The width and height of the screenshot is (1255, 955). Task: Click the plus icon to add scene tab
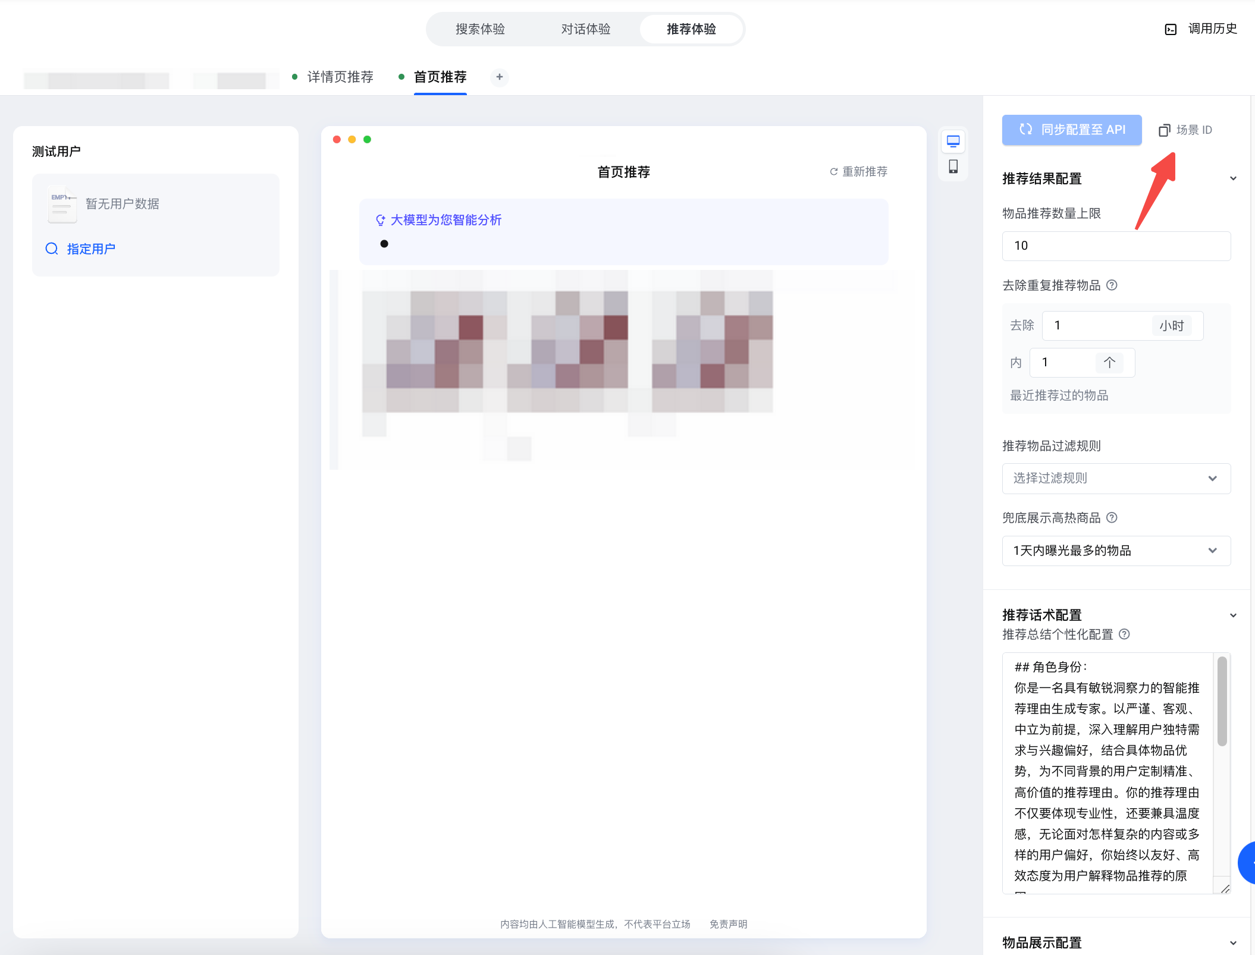pyautogui.click(x=500, y=77)
